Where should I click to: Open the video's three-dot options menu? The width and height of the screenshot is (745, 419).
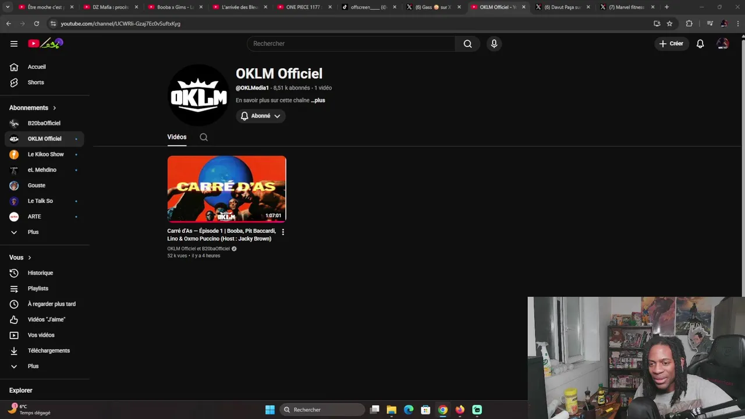coord(283,232)
